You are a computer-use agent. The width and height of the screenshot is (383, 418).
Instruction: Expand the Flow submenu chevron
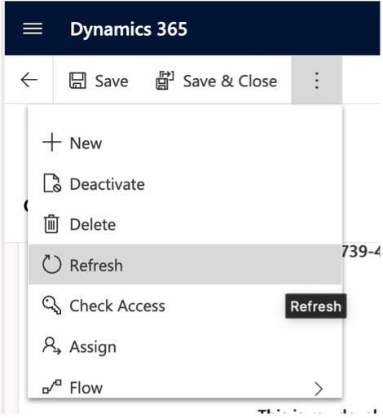pyautogui.click(x=319, y=389)
